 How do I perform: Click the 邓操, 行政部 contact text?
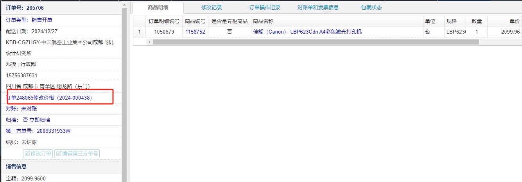(21, 64)
